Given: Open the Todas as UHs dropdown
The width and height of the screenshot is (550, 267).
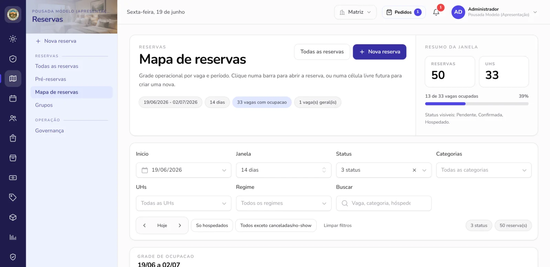Looking at the screenshot, I should [x=184, y=203].
